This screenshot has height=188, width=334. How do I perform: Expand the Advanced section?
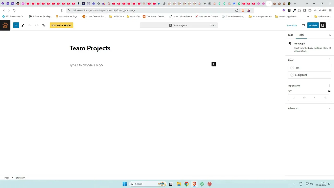pyautogui.click(x=293, y=108)
